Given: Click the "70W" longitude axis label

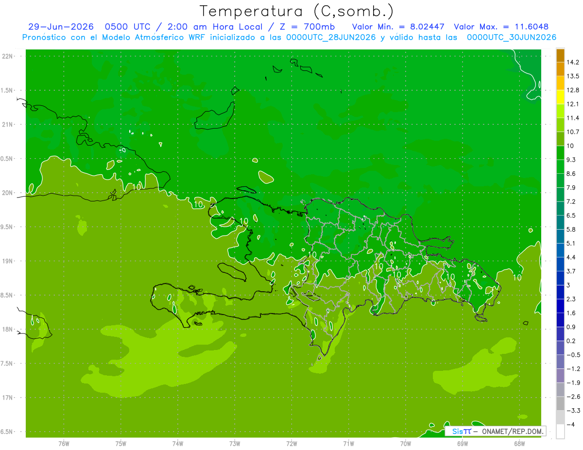Looking at the screenshot, I should [406, 444].
